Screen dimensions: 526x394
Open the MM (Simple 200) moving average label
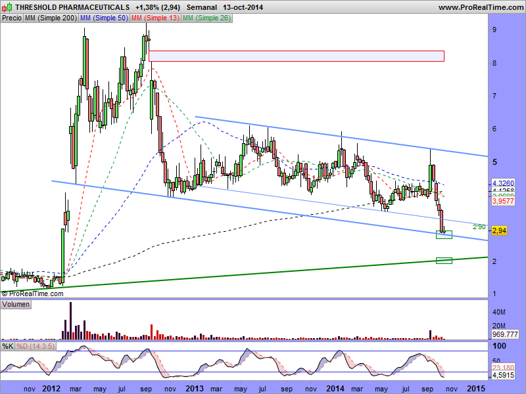coord(51,18)
